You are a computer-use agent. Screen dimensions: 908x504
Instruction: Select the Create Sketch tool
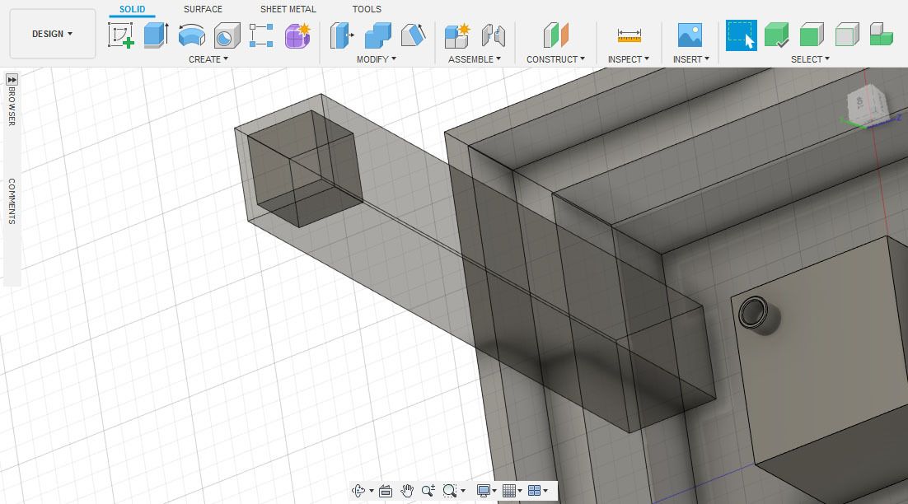[x=121, y=35]
